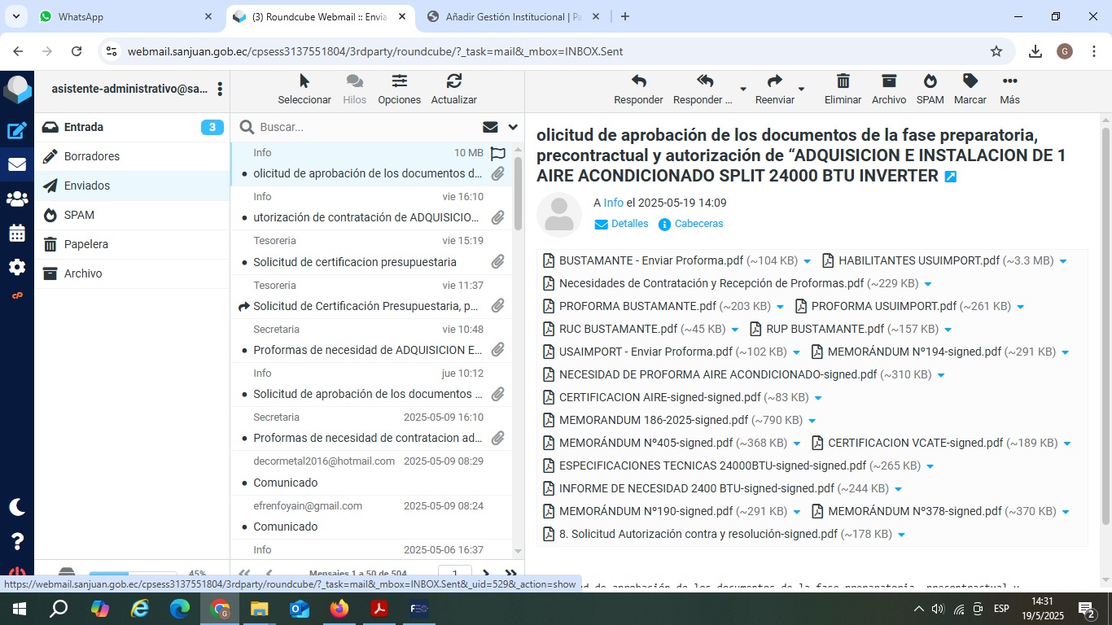The image size is (1112, 625).
Task: Click the Cabeceras link
Action: tap(698, 224)
